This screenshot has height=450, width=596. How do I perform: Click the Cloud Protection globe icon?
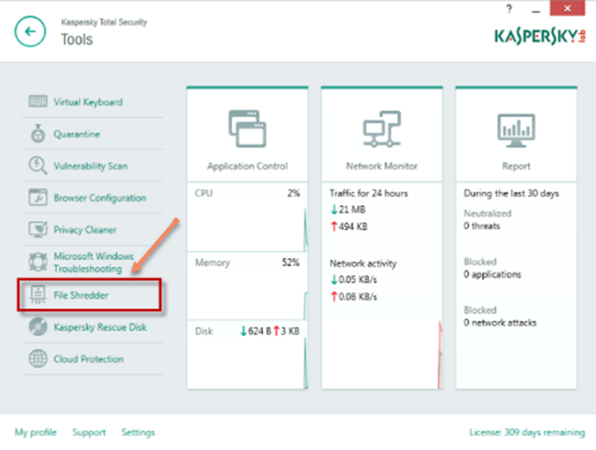38,358
